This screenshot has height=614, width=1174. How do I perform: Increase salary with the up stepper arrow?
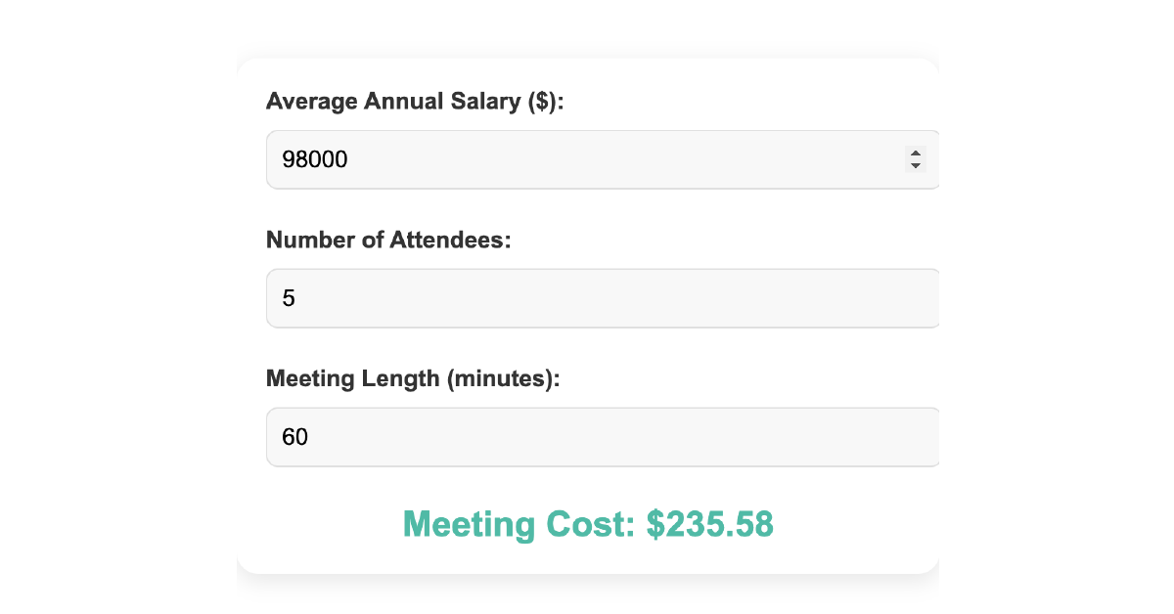click(915, 153)
